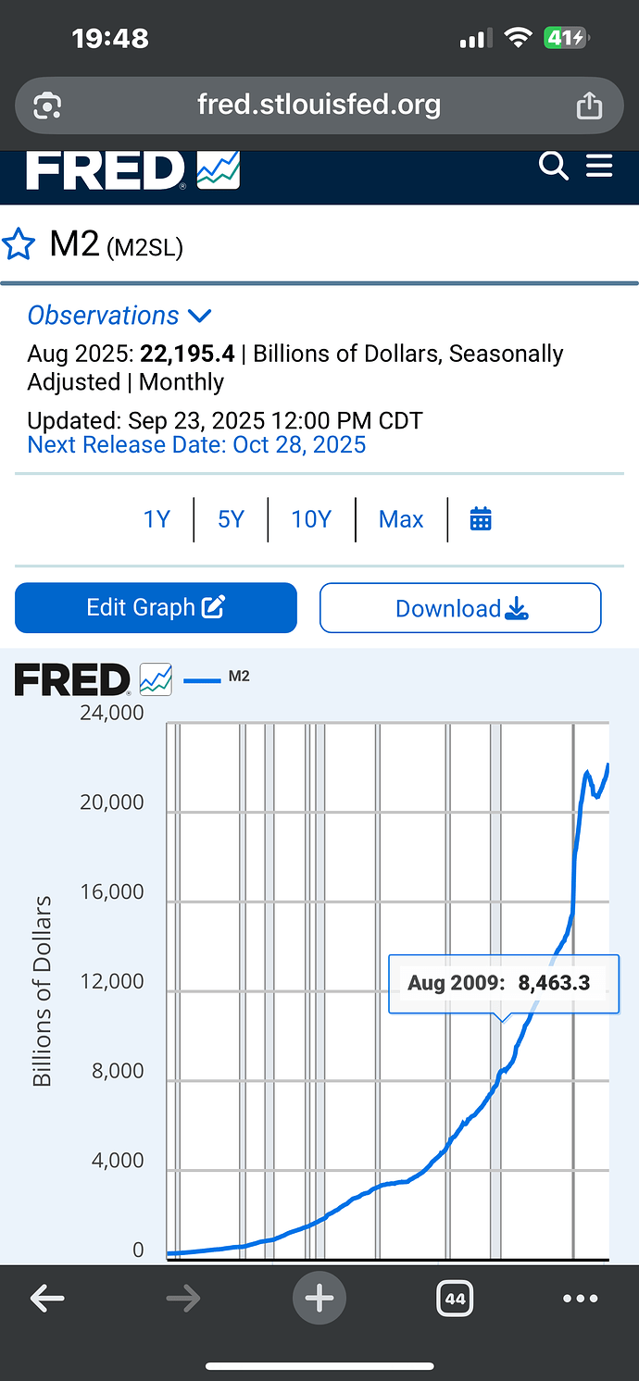Tap the camera scan icon in address bar
Screen dimensions: 639x1381
(46, 106)
